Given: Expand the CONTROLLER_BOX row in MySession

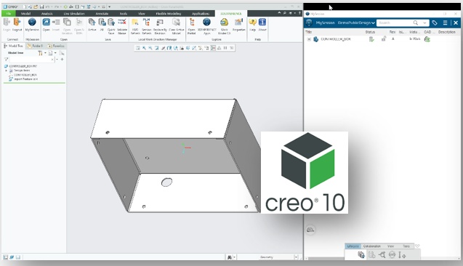Looking at the screenshot, I should pyautogui.click(x=309, y=39).
